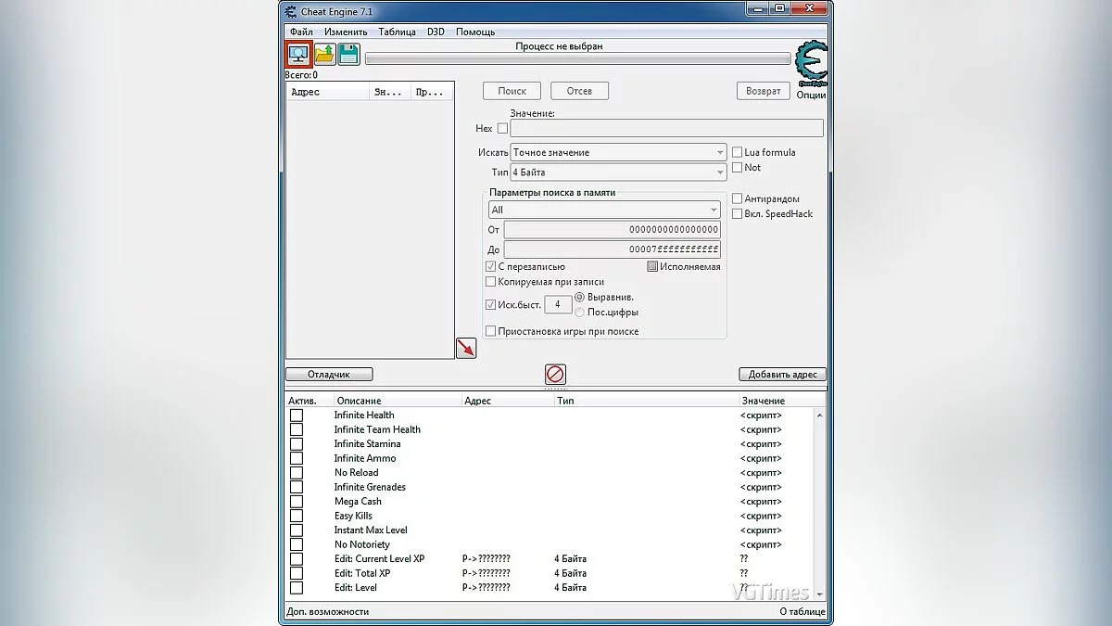Click the Cheat Engine title bar icon
This screenshot has width=1112, height=626.
tap(291, 10)
